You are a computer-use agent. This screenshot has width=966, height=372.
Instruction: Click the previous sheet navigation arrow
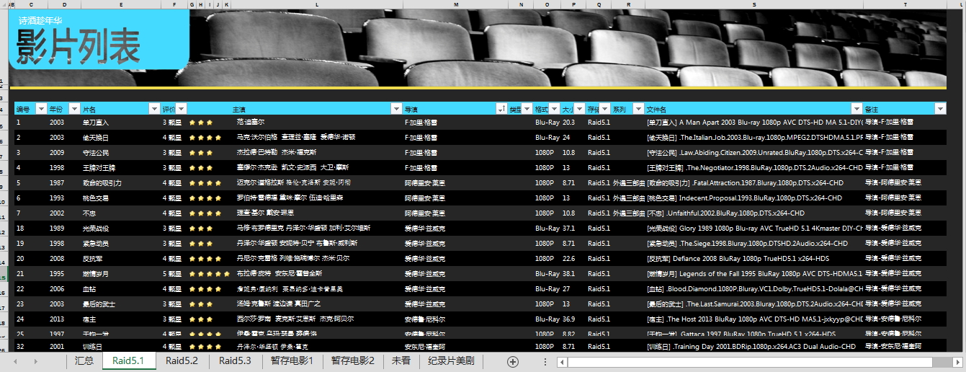15,361
